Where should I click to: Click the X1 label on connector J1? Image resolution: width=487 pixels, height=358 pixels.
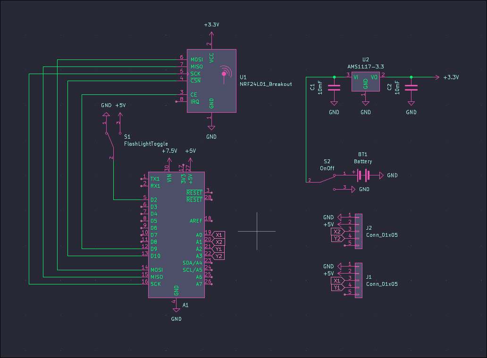point(337,281)
